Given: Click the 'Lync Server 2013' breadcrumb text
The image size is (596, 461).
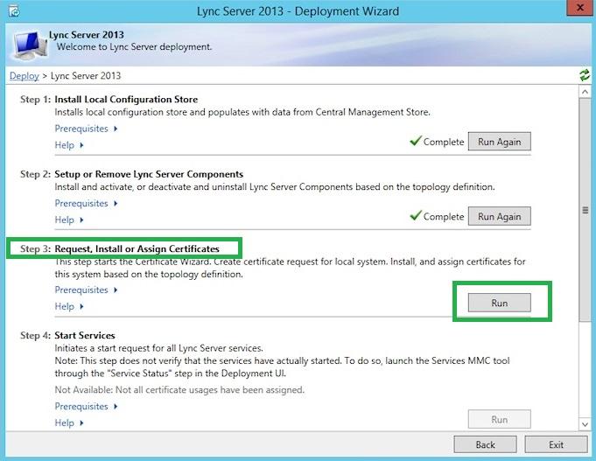Looking at the screenshot, I should (x=86, y=75).
